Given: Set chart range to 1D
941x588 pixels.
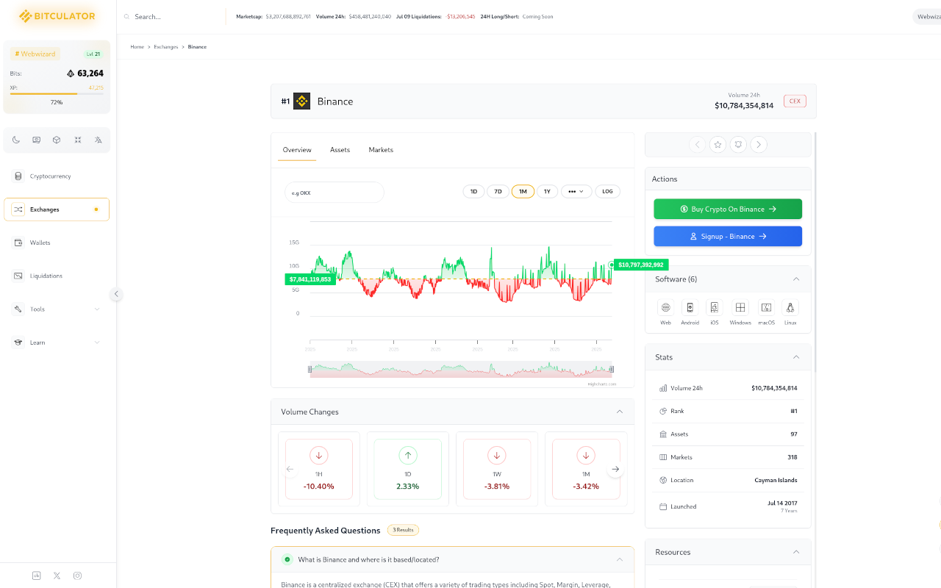Looking at the screenshot, I should pyautogui.click(x=473, y=192).
